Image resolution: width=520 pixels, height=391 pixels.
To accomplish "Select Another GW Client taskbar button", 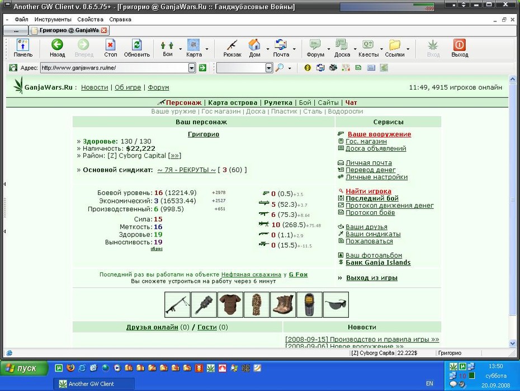I will 94,384.
